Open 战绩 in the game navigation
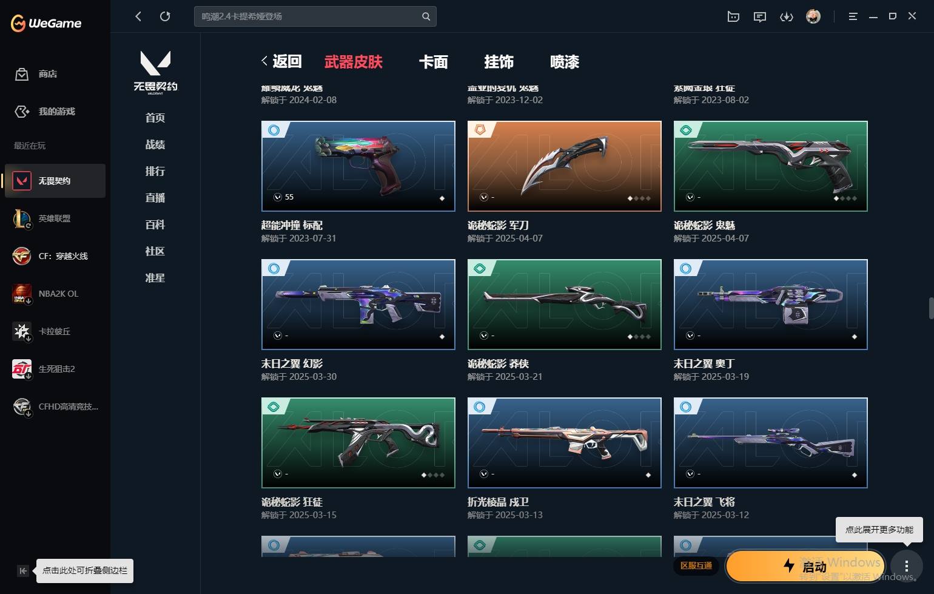The width and height of the screenshot is (934, 594). [155, 144]
